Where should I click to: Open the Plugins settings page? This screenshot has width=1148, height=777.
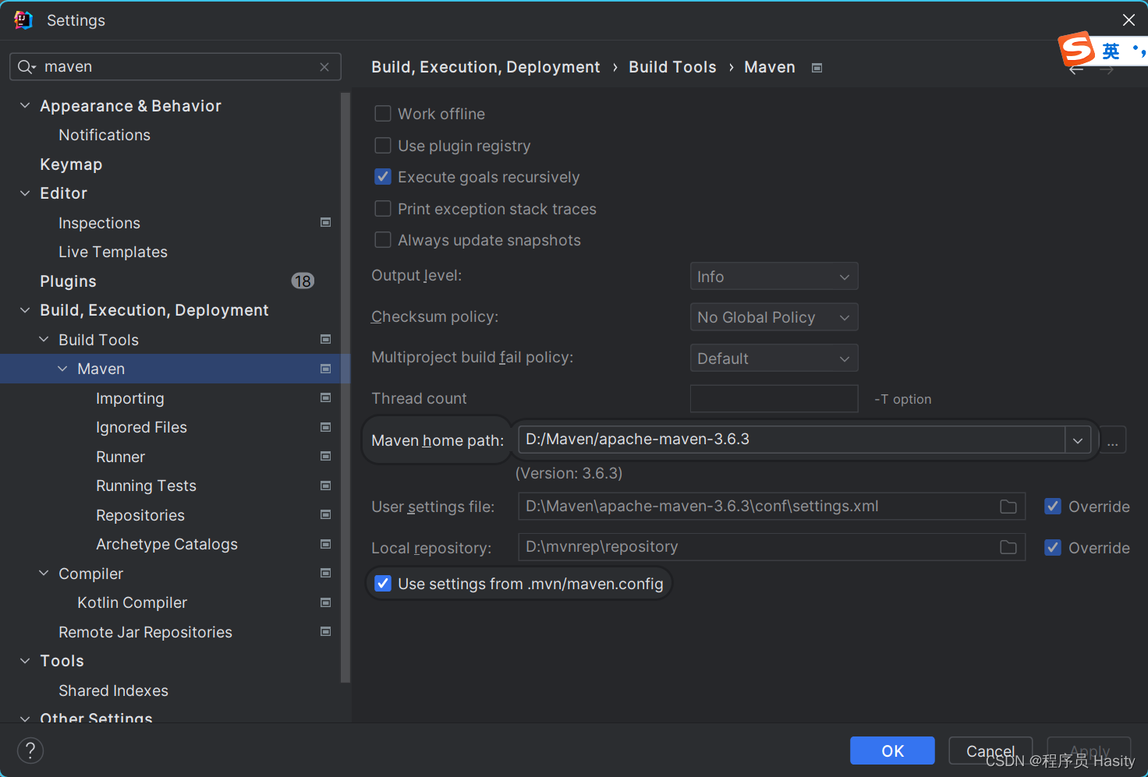click(68, 281)
